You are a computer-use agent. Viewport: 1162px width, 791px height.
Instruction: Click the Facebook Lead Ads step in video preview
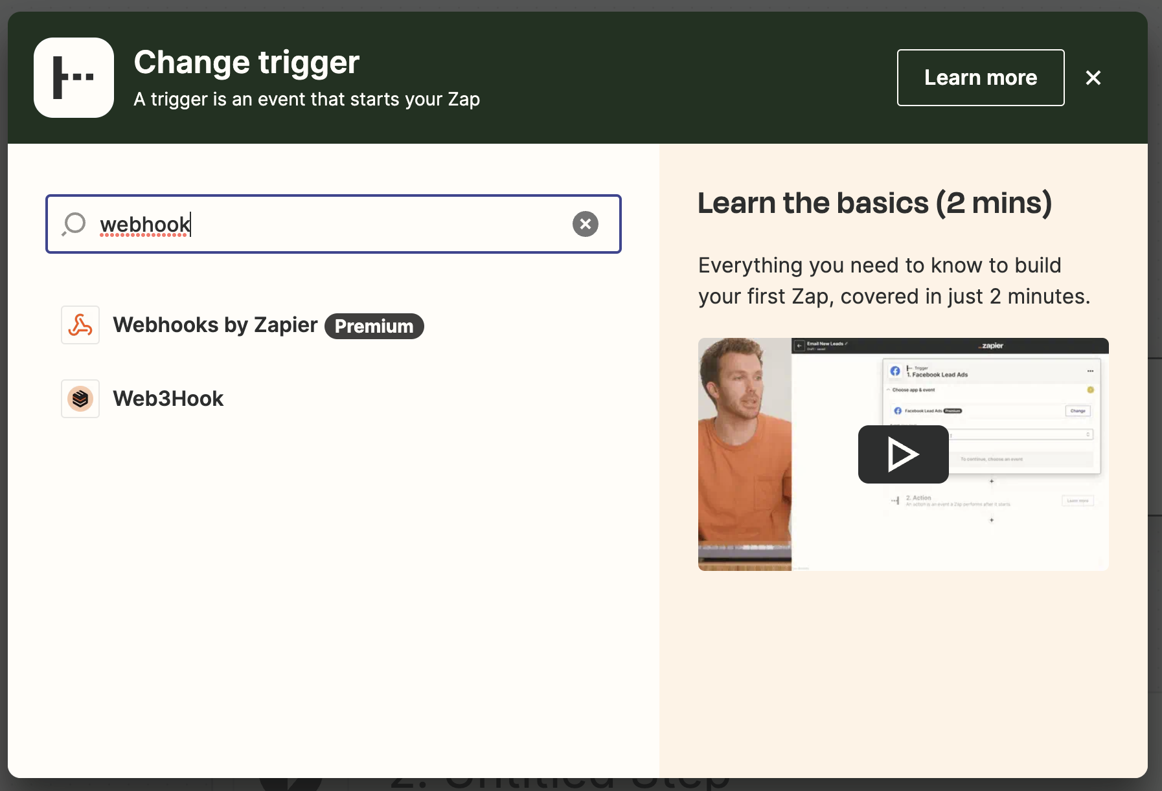pos(939,374)
